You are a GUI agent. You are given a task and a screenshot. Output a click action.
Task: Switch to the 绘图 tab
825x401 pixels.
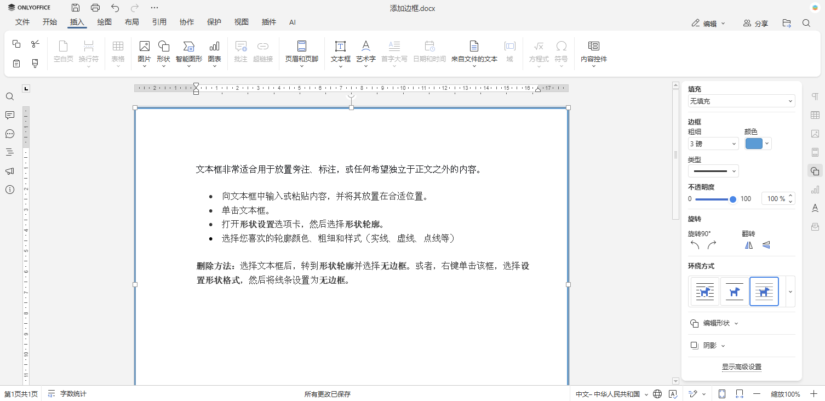point(105,22)
